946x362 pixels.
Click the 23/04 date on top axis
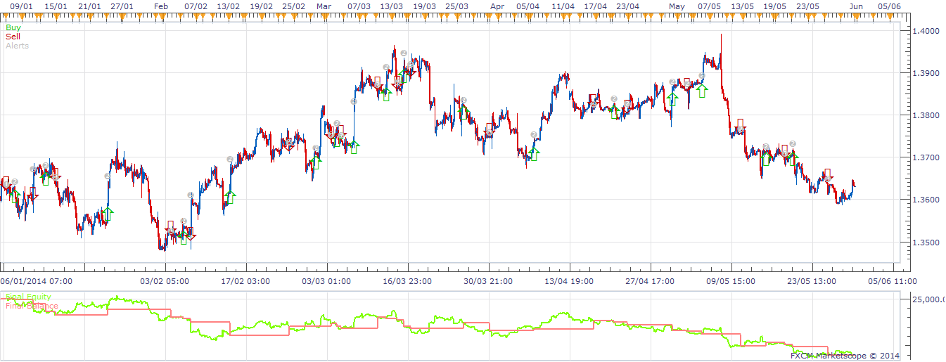point(629,6)
